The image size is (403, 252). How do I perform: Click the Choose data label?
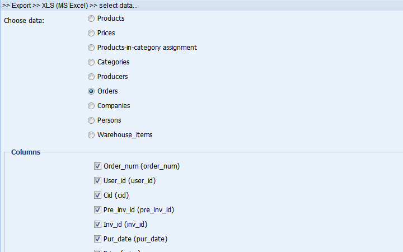(24, 21)
